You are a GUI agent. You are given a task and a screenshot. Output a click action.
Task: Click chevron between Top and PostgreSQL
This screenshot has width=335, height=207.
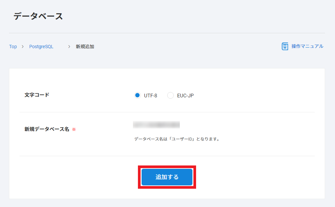point(23,47)
